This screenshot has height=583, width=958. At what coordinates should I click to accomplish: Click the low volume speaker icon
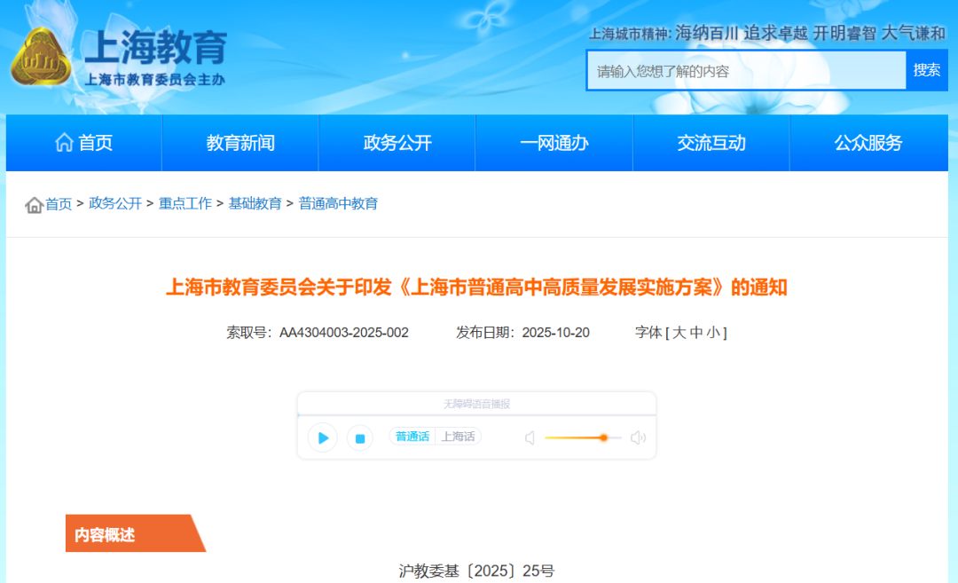[x=530, y=437]
